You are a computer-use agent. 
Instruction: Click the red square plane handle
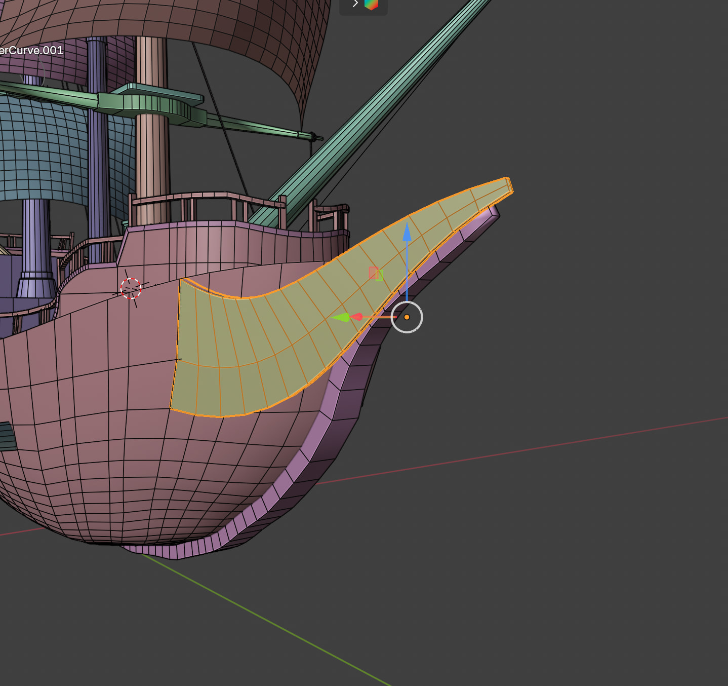tap(373, 272)
